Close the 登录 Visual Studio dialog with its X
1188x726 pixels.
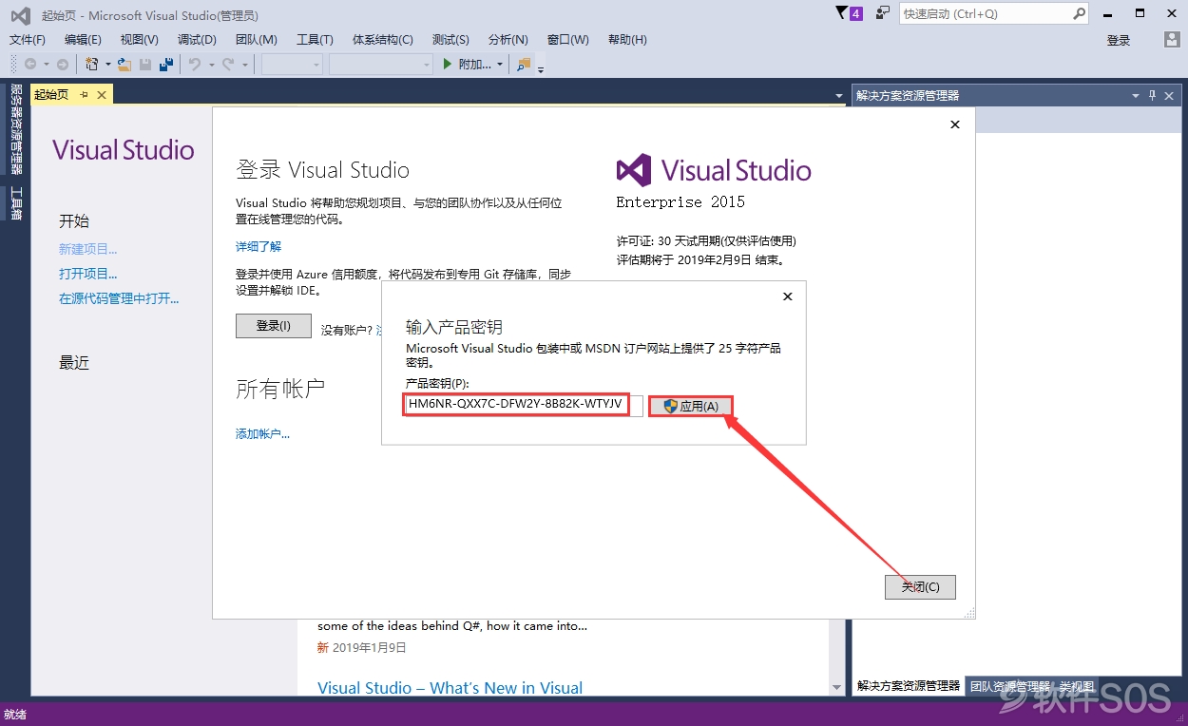coord(955,124)
